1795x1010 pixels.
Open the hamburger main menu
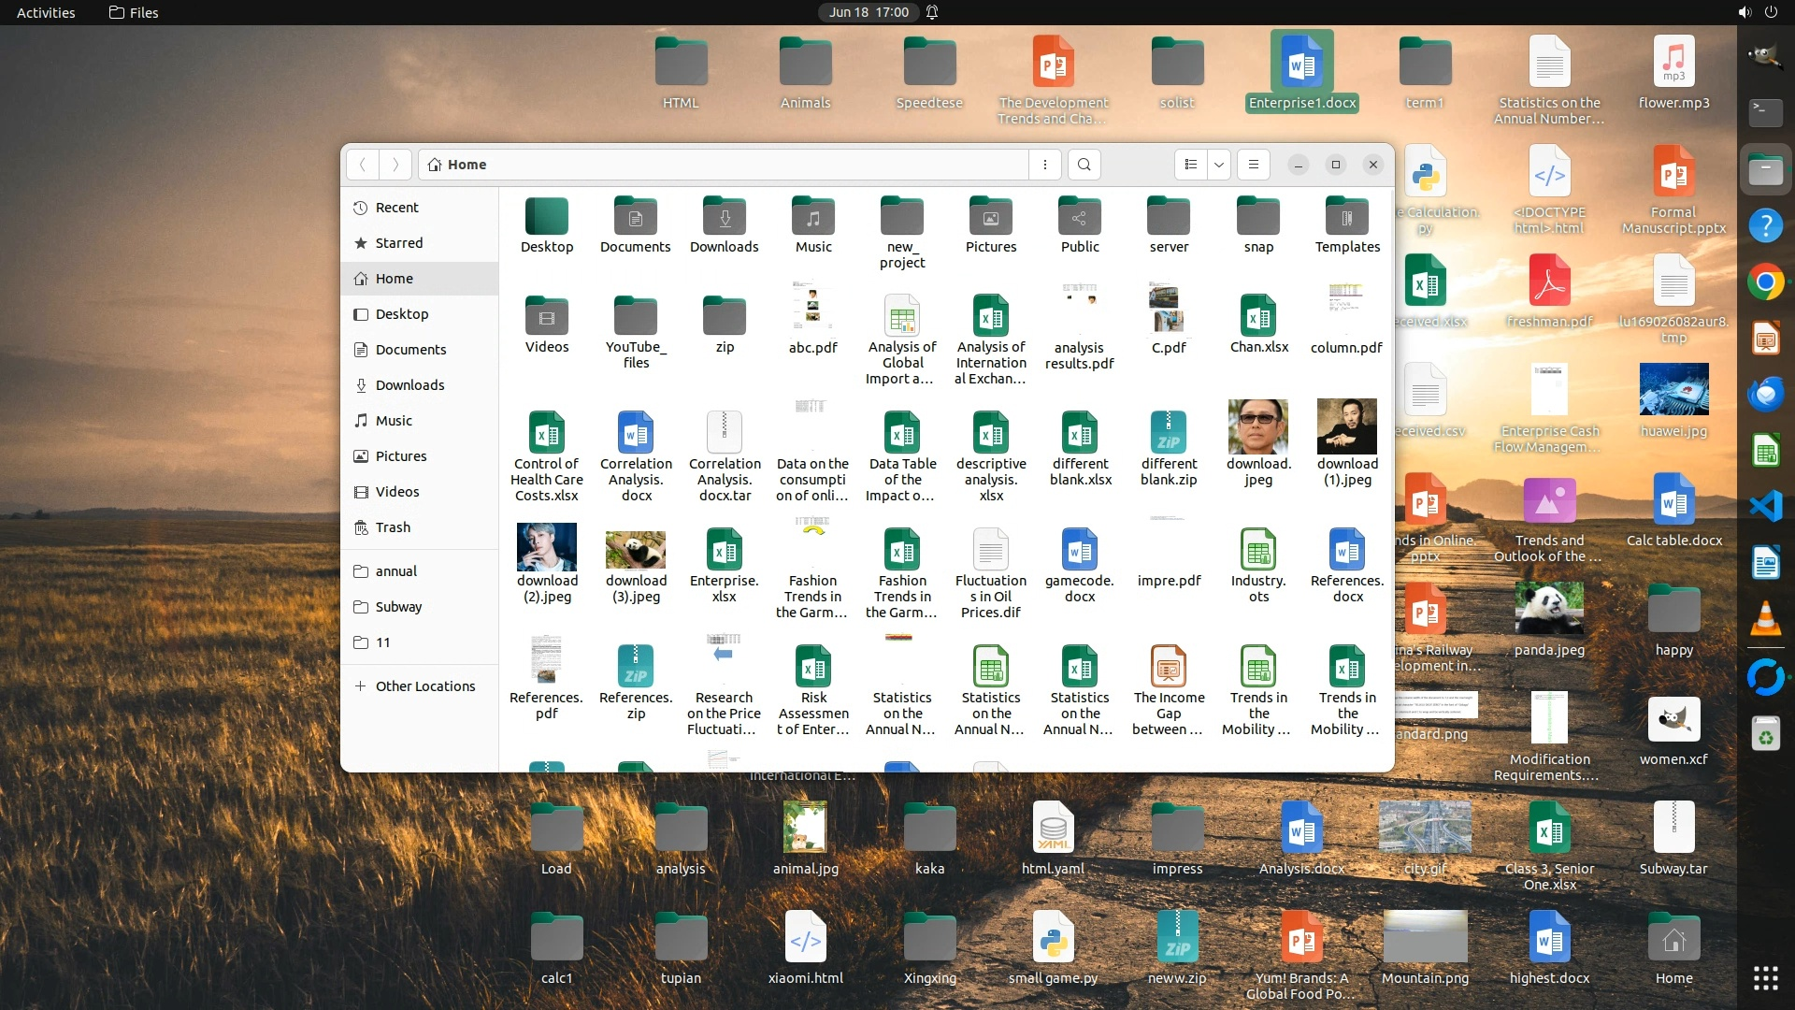click(1254, 165)
